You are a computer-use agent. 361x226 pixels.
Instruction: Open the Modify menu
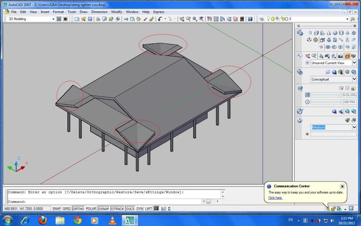(117, 12)
